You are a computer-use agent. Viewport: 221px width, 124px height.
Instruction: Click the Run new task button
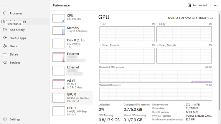pyautogui.click(x=198, y=5)
